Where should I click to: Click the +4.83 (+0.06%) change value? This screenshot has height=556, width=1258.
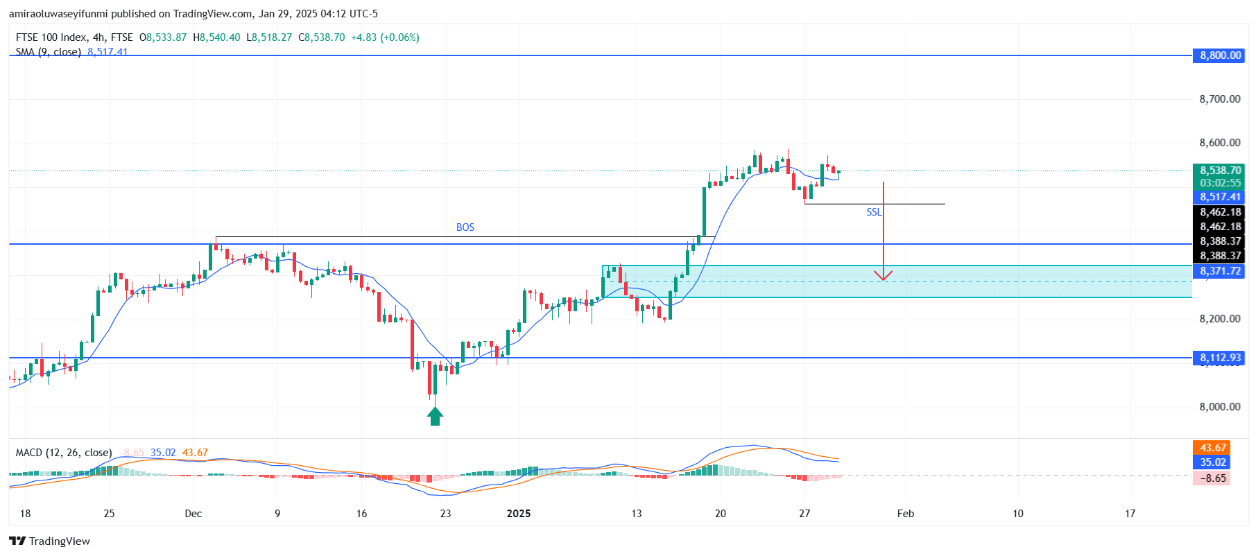385,37
